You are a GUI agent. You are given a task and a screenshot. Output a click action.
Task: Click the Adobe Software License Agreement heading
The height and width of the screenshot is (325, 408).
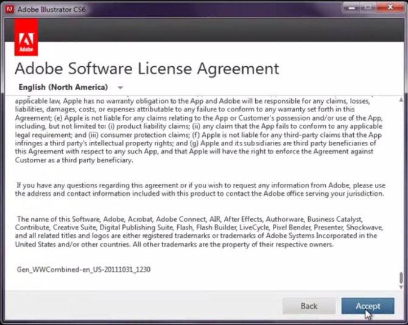point(147,69)
